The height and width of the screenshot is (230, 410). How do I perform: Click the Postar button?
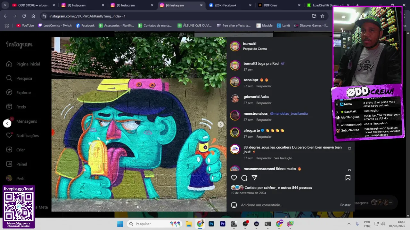345,205
